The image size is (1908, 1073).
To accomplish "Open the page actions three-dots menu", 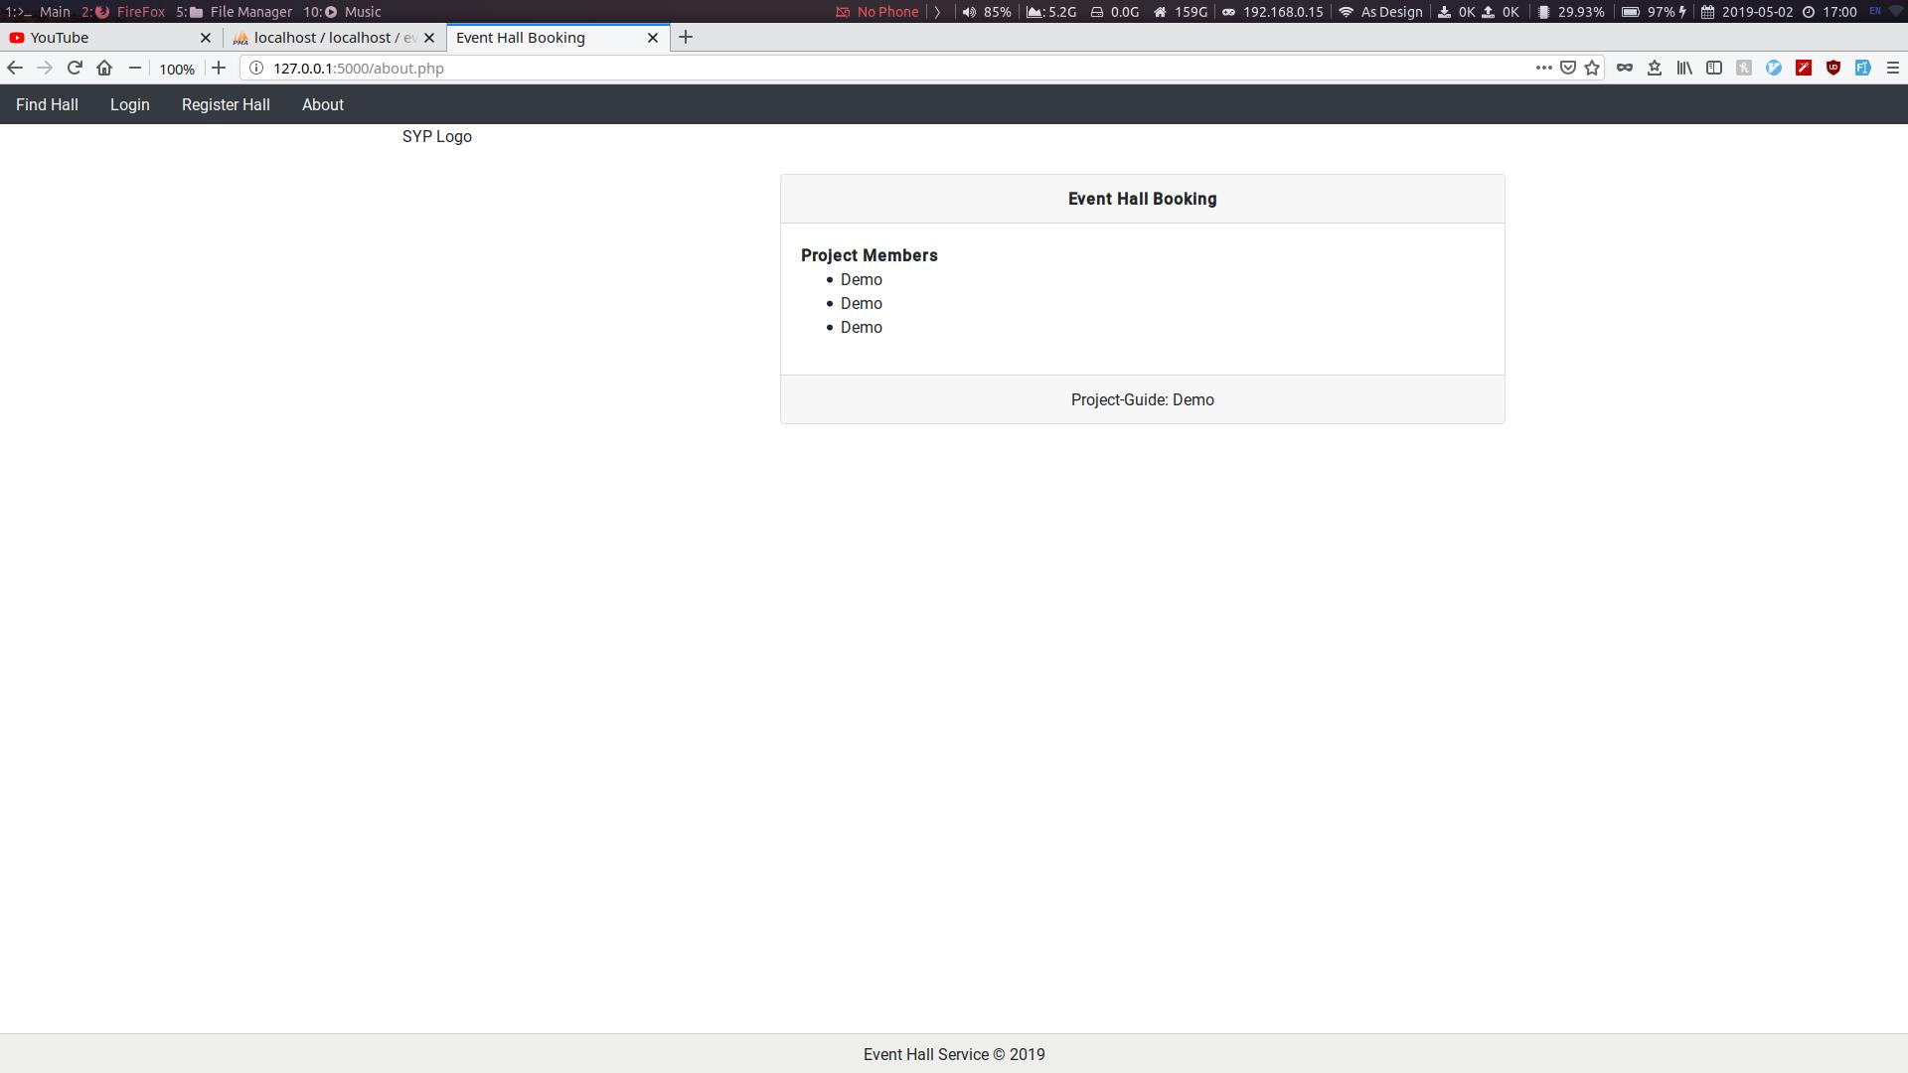I will [x=1543, y=68].
